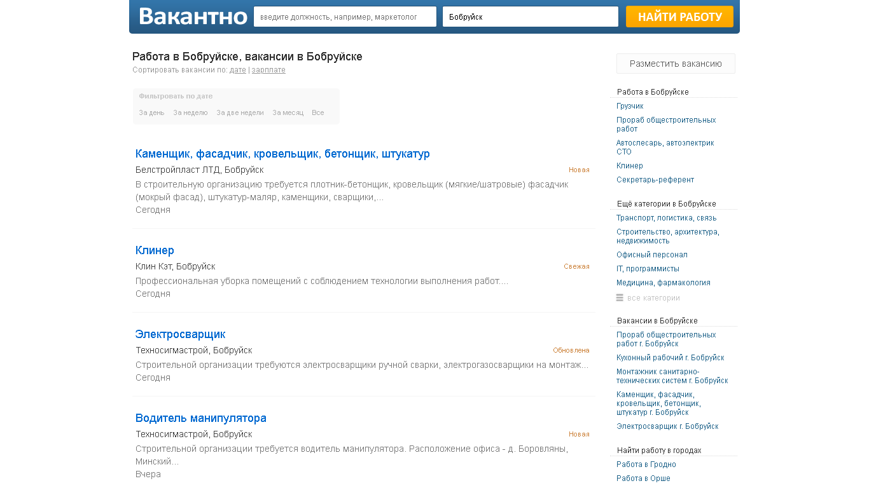Click the Каменщик vacancy description text
Viewport: 869px width, 488px height.
pyautogui.click(x=352, y=191)
